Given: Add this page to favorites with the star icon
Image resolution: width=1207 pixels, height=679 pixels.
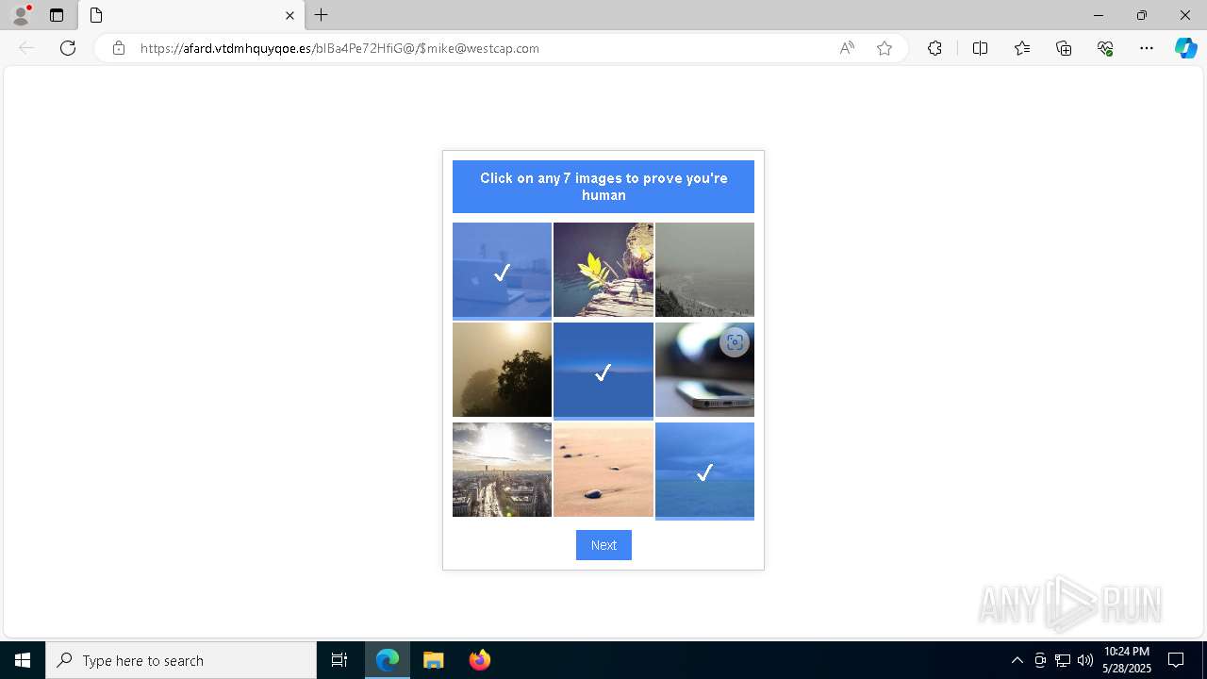Looking at the screenshot, I should (885, 48).
